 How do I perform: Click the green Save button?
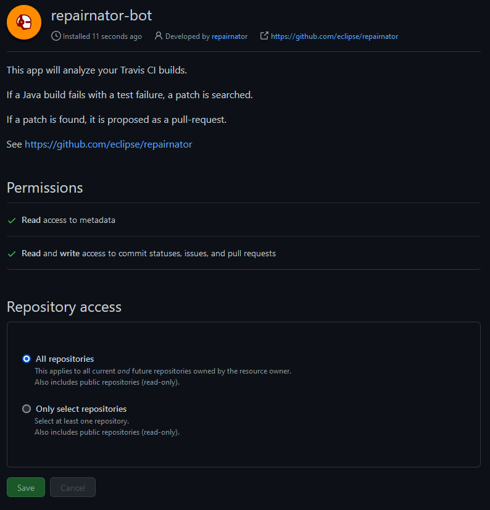(x=26, y=487)
